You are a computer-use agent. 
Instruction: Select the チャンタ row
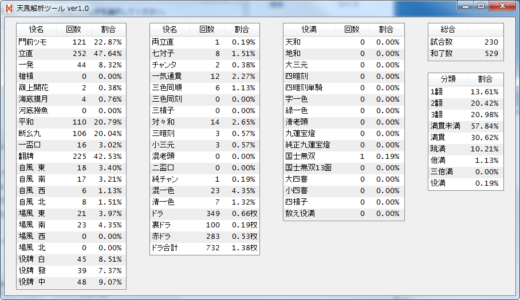click(204, 65)
